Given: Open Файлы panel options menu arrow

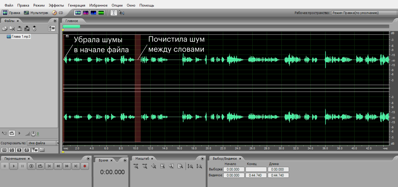Looking at the screenshot, I should pyautogui.click(x=55, y=21).
